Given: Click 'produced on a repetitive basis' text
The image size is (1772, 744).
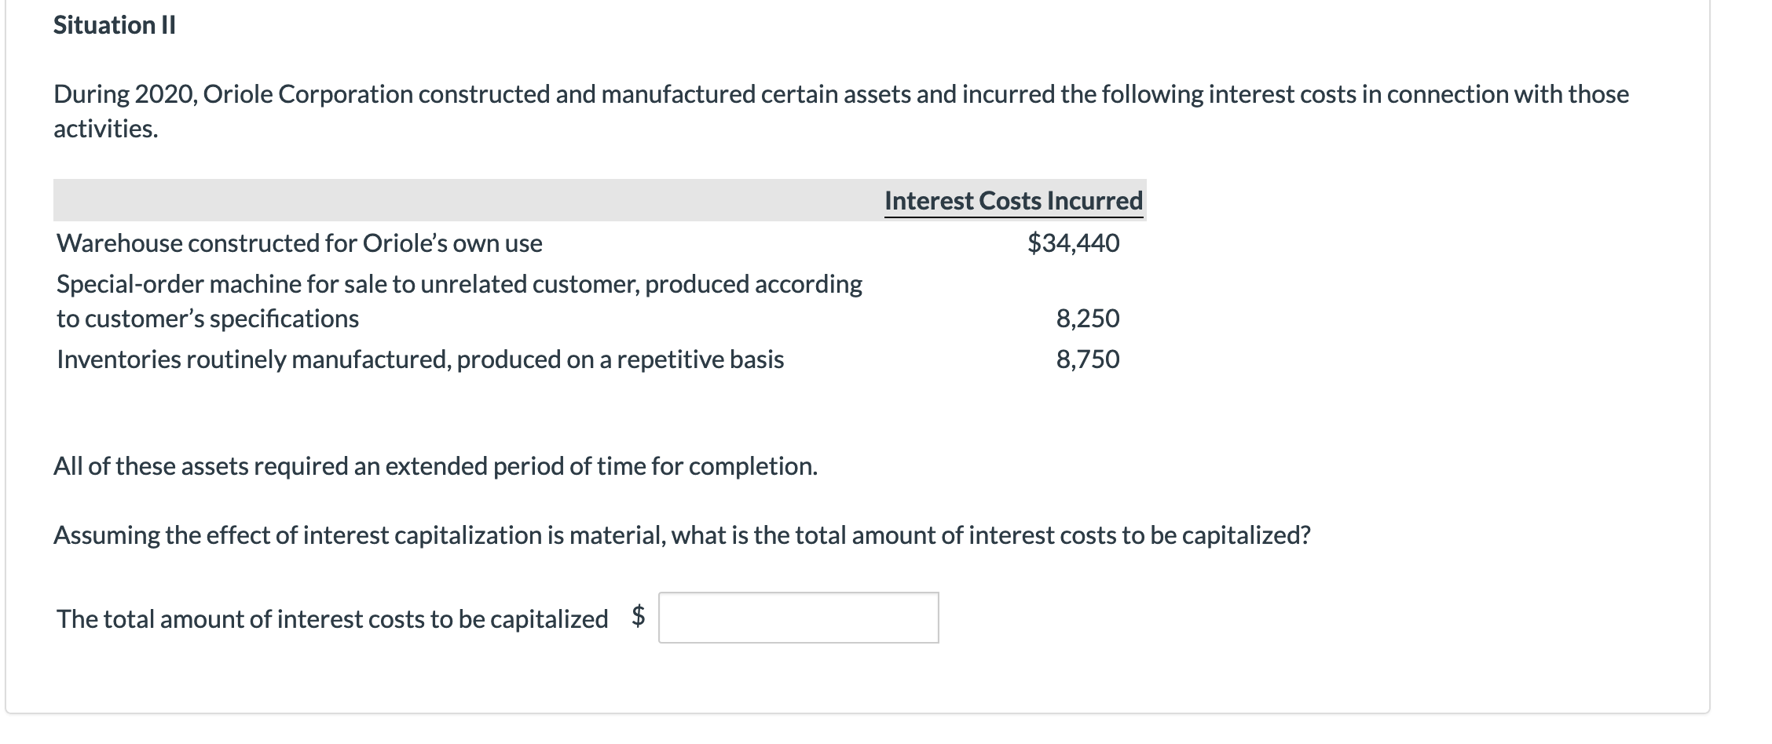Looking at the screenshot, I should [x=621, y=359].
